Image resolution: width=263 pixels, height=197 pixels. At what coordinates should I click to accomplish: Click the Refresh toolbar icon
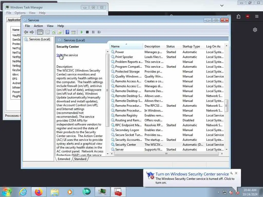[54, 32]
